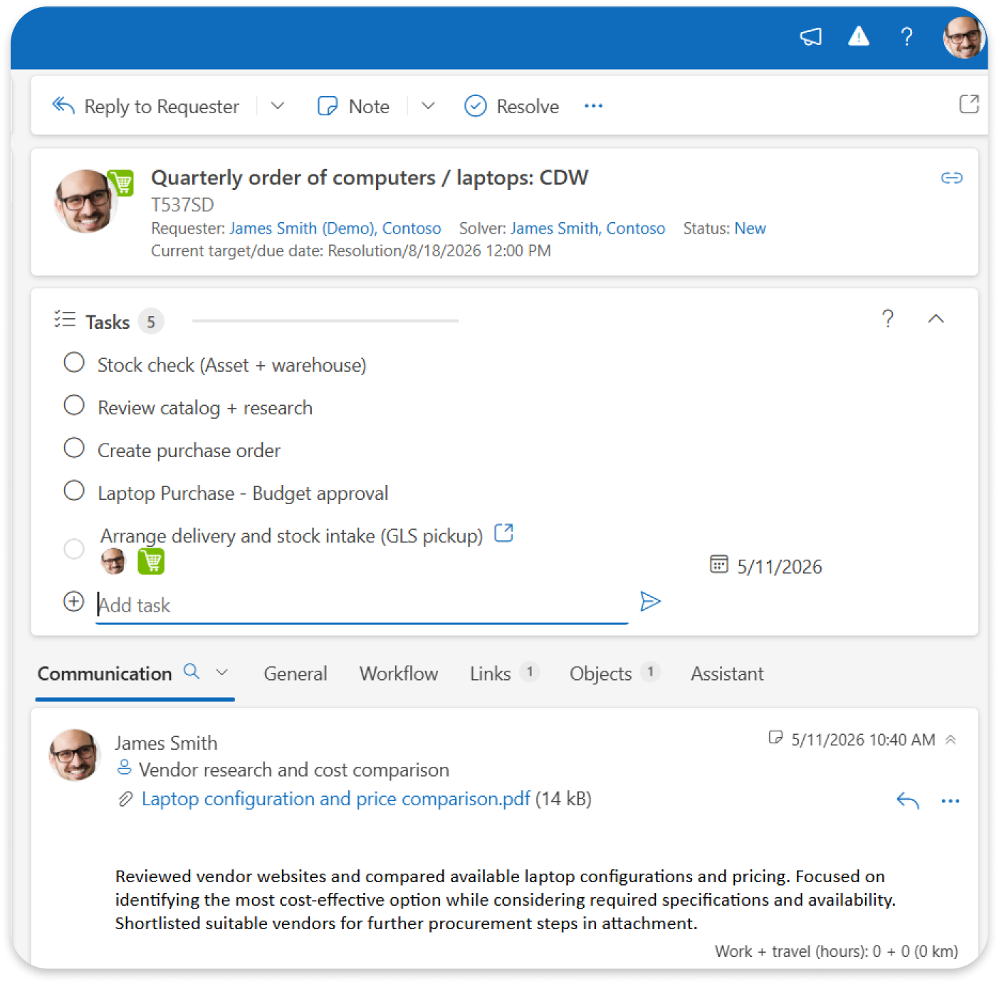Open the Assistant tab

point(727,674)
